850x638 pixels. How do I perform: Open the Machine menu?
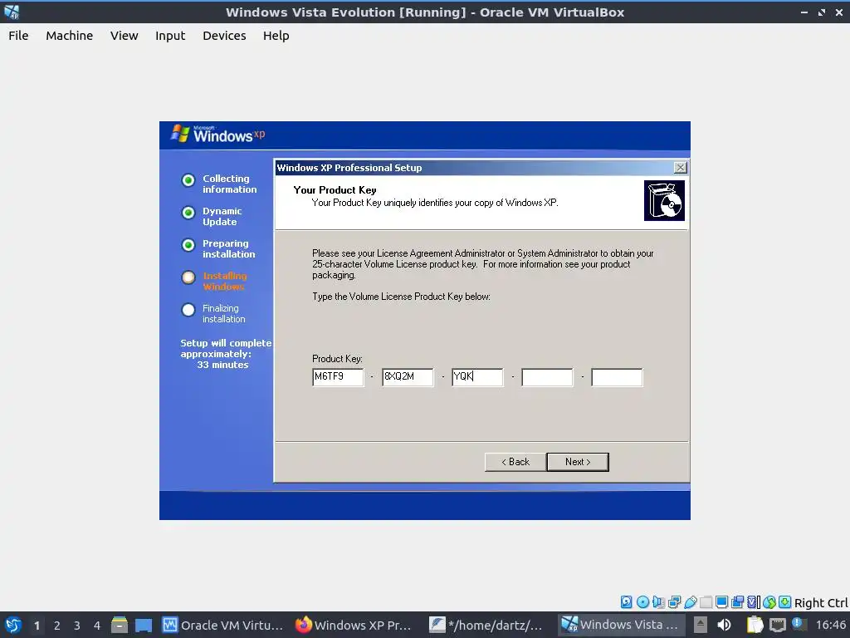[x=70, y=35]
